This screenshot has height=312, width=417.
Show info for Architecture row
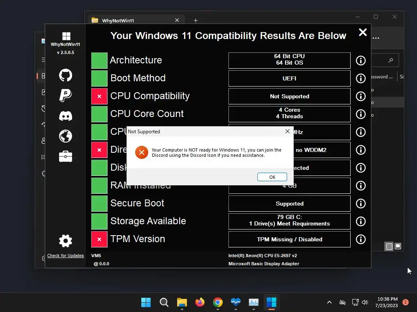(x=361, y=61)
